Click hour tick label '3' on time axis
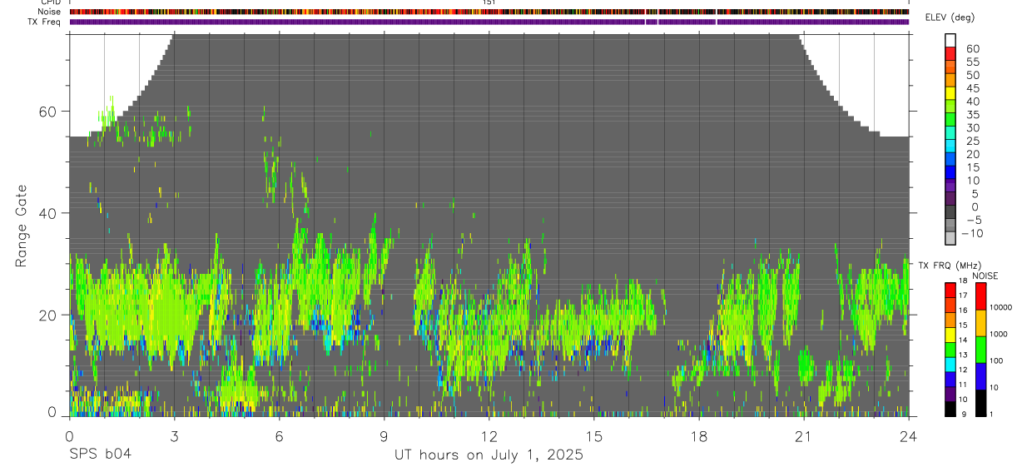Screen dimensions: 1022x472 click(x=174, y=436)
